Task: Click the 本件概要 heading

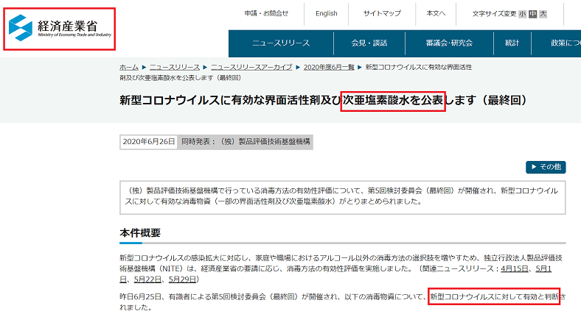Action: (140, 232)
